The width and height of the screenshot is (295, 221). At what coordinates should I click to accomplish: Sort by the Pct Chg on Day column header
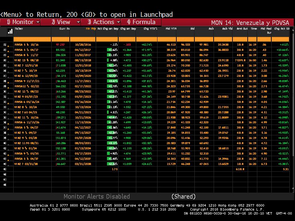point(108,28)
